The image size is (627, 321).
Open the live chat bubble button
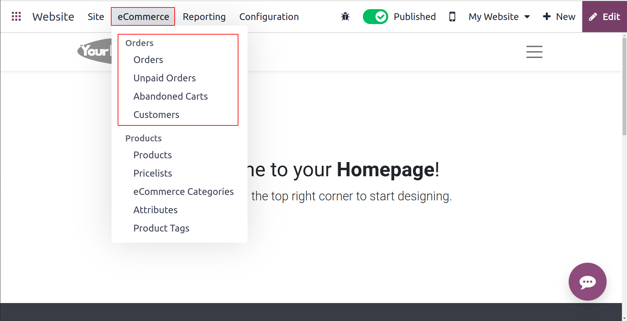[587, 282]
